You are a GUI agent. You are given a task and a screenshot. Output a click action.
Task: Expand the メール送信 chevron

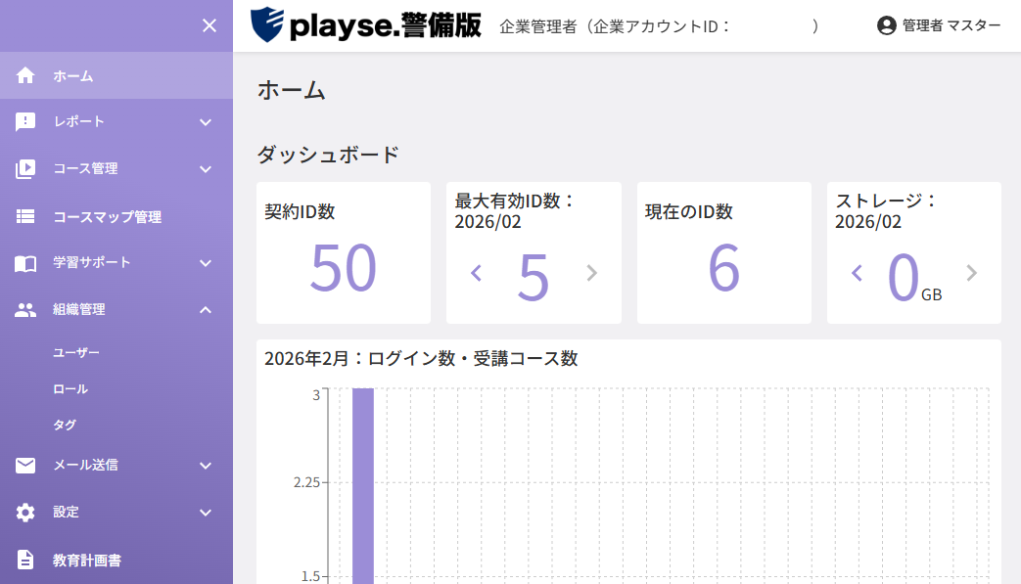(x=206, y=466)
